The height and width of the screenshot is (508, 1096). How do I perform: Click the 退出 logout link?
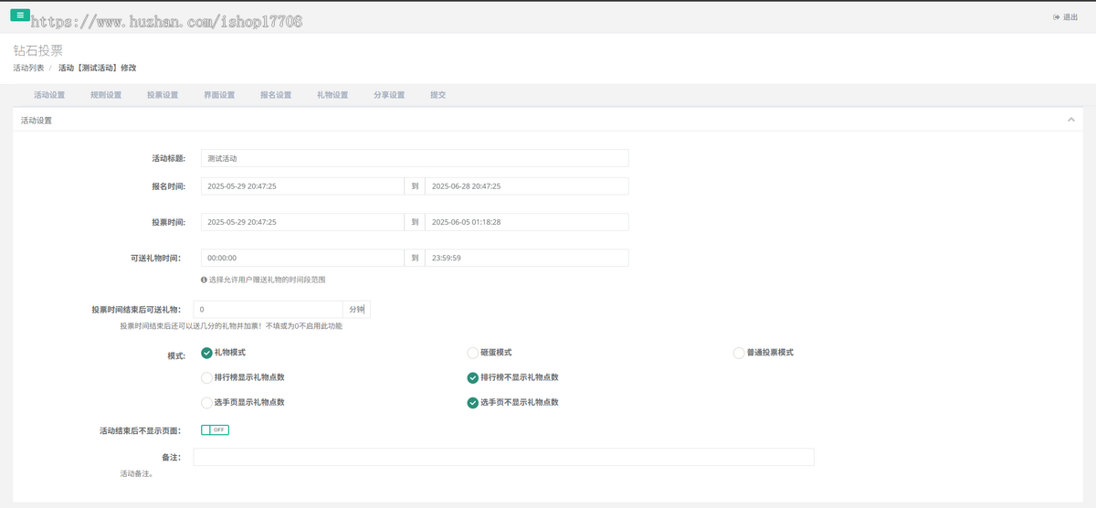pyautogui.click(x=1065, y=17)
